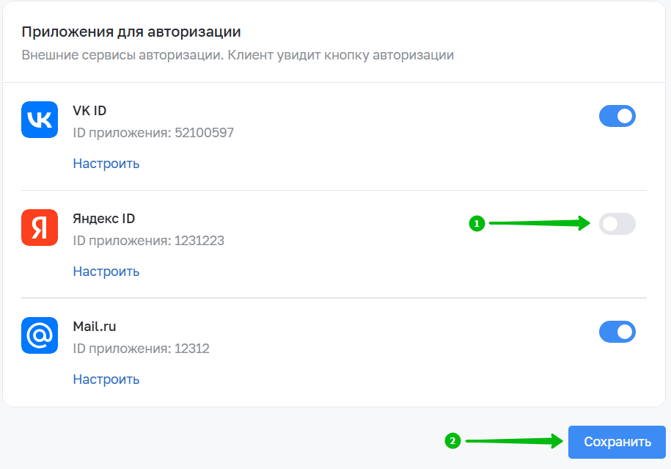
Task: Click the VK ID service title
Action: pos(89,111)
